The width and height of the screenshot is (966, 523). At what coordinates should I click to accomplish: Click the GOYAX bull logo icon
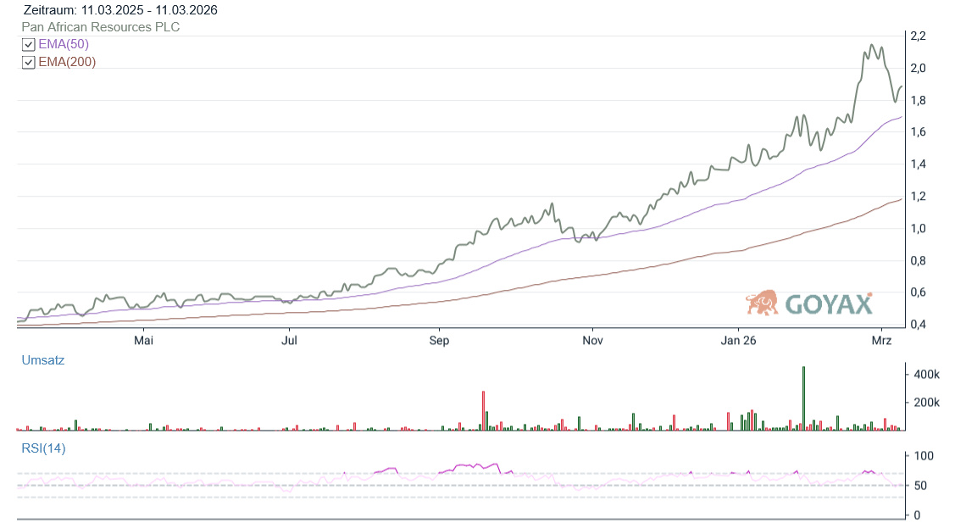[x=763, y=303]
